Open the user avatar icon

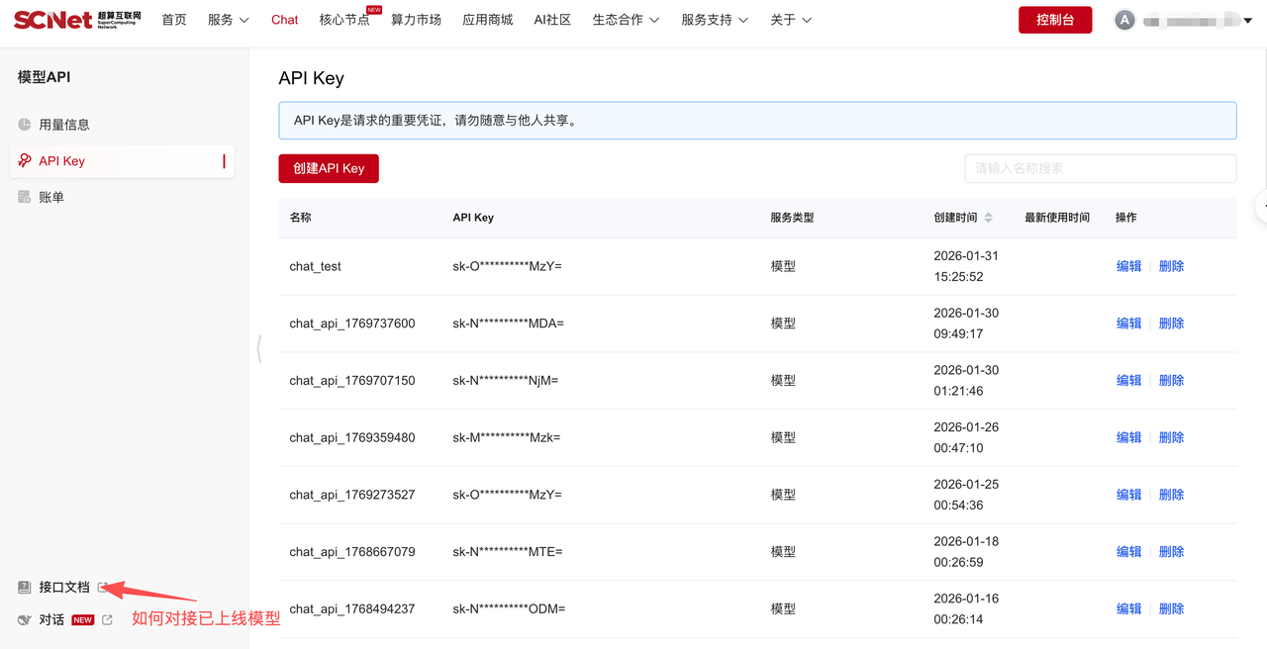point(1124,20)
